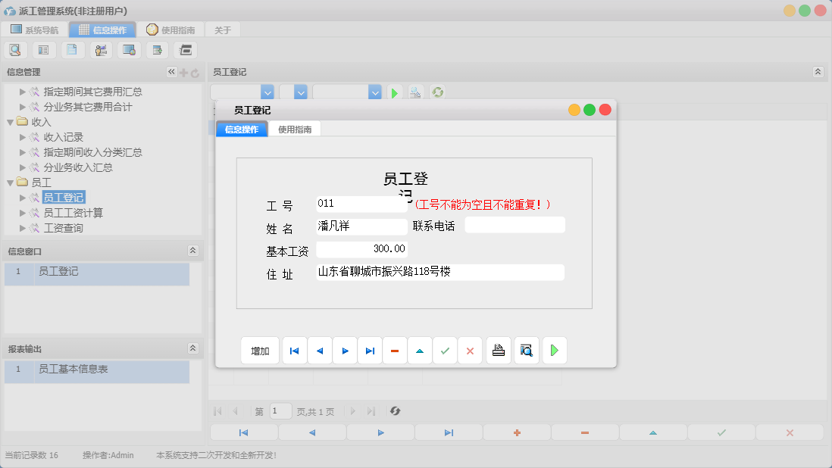Cancel editing with the red X icon
This screenshot has height=468, width=832.
[470, 350]
